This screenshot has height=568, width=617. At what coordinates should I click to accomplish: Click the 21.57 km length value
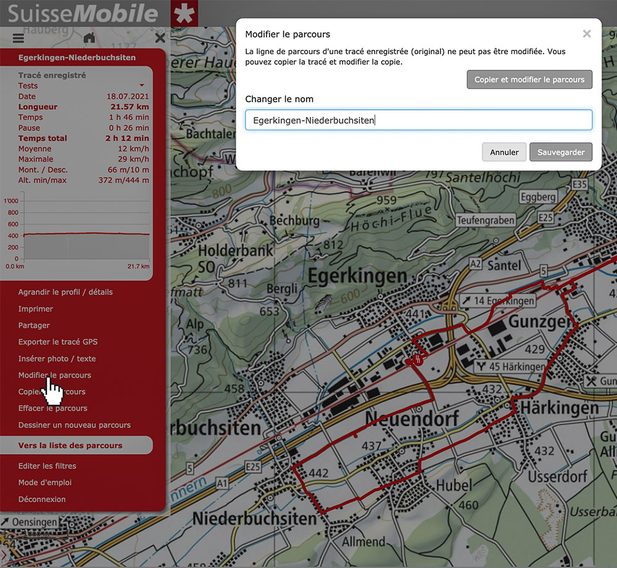130,107
